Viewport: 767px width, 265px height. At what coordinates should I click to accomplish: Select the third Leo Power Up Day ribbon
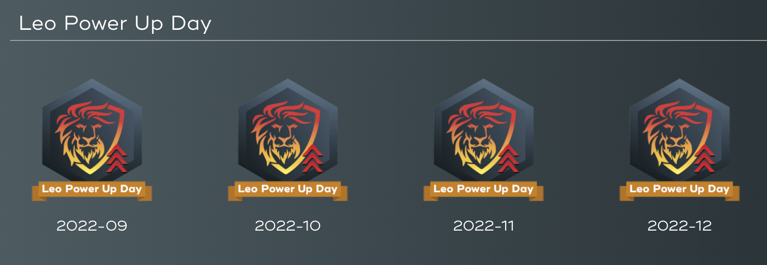point(483,191)
